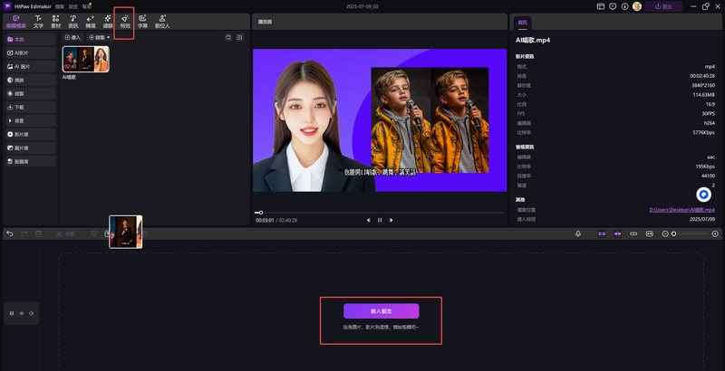725x371 pixels.
Task: Zoom in the timeline with plus icon
Action: pyautogui.click(x=715, y=234)
